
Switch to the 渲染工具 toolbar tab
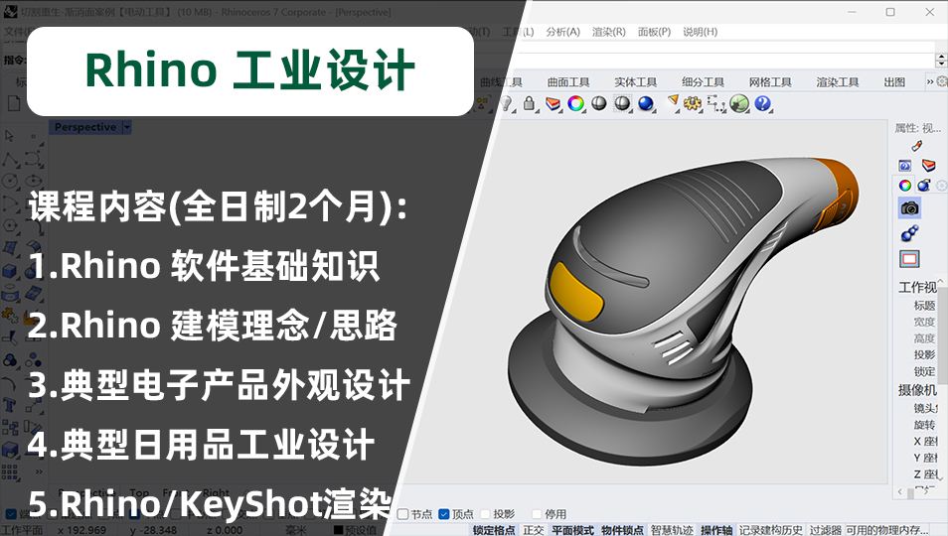[838, 81]
